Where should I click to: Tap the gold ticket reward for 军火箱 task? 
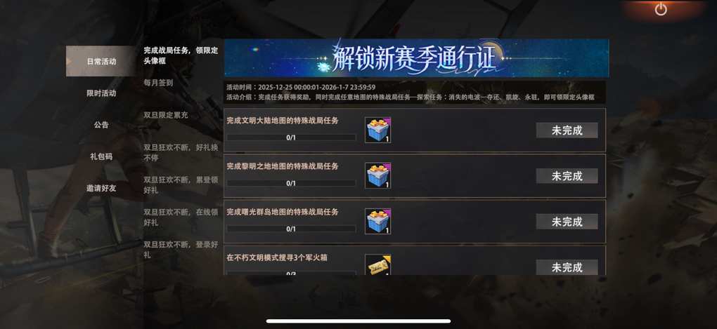point(377,264)
